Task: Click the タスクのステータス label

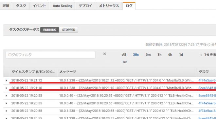Action: 24,30
